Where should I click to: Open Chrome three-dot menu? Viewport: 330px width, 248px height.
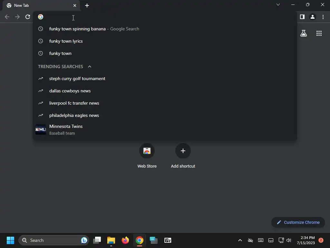pyautogui.click(x=323, y=17)
